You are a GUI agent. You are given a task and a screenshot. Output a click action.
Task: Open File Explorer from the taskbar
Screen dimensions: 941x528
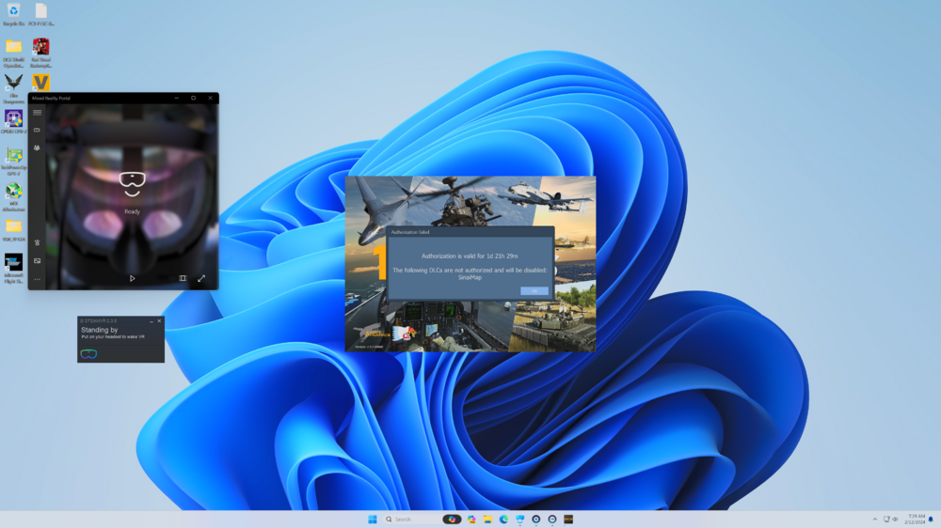[x=487, y=519]
